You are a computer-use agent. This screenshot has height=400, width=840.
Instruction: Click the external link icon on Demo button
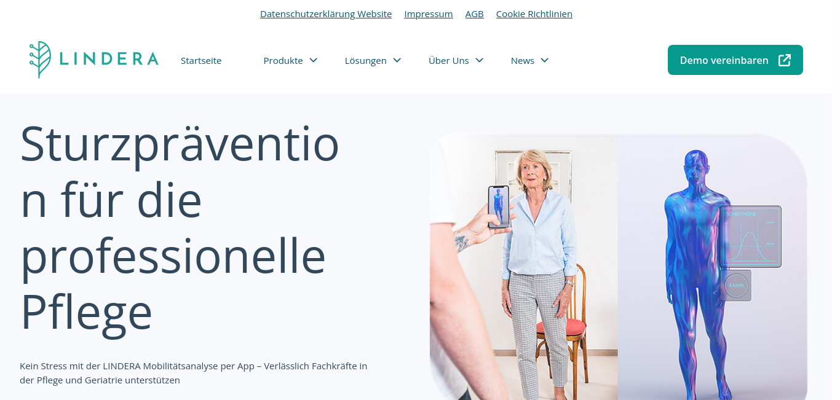click(x=785, y=60)
